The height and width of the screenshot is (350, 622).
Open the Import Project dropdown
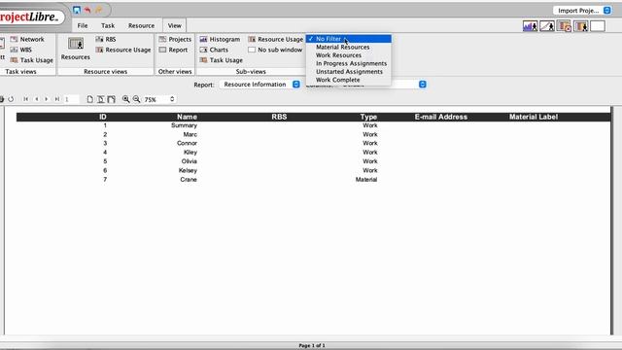point(582,11)
